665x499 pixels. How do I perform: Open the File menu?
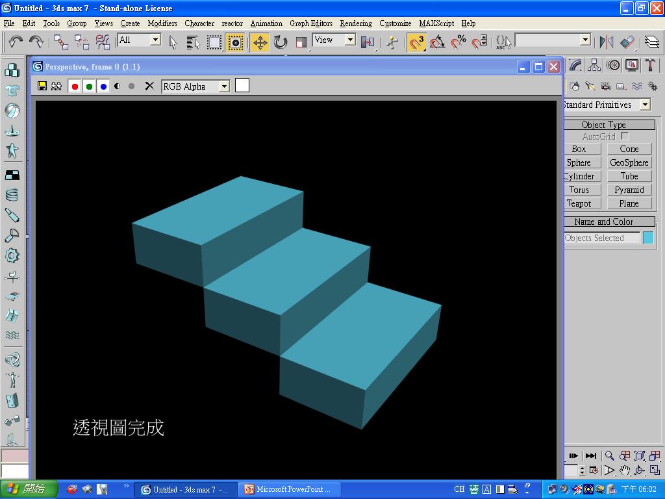(x=9, y=23)
